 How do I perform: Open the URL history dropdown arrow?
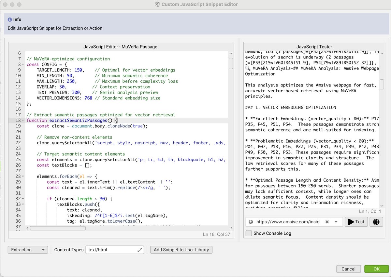point(336,222)
